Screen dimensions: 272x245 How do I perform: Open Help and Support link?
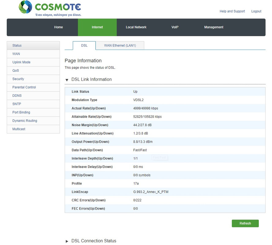point(232,11)
